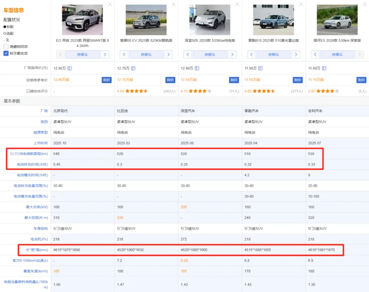Open the calculator icon next to 12.99万
Screen dimensions: 369x292
click(x=197, y=68)
